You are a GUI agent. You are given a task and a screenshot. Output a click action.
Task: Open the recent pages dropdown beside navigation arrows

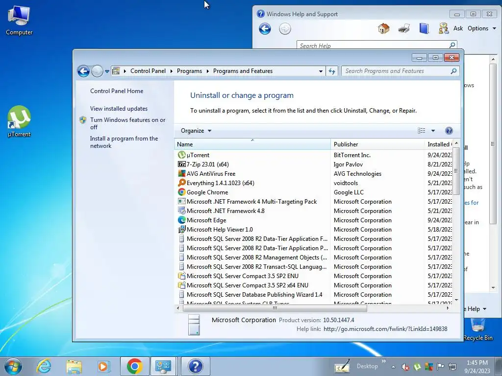pyautogui.click(x=107, y=71)
